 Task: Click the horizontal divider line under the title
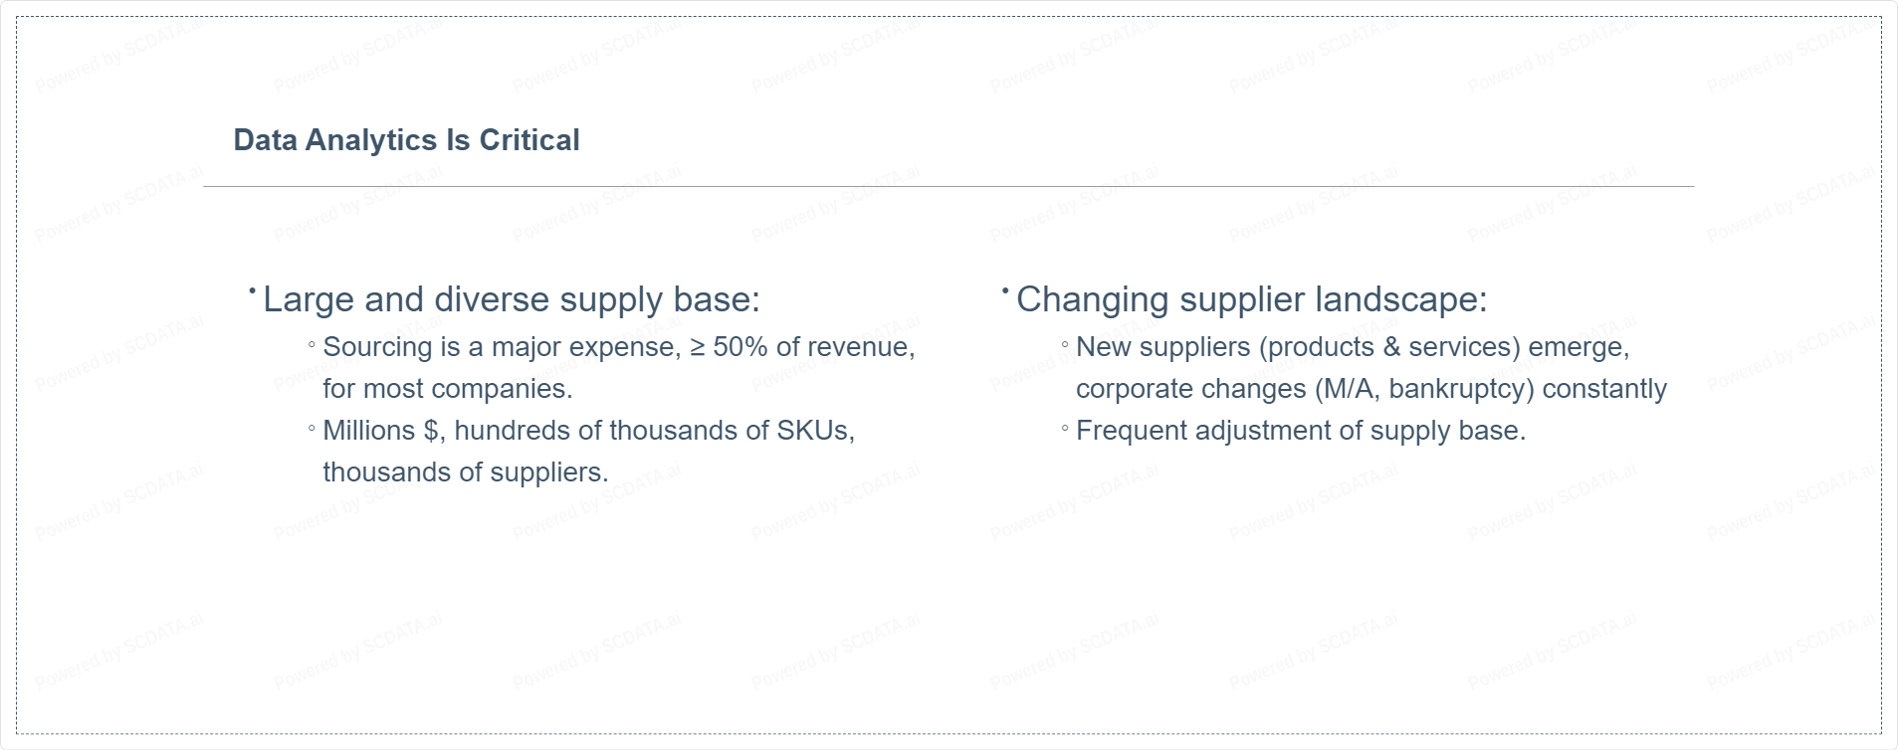click(x=948, y=186)
